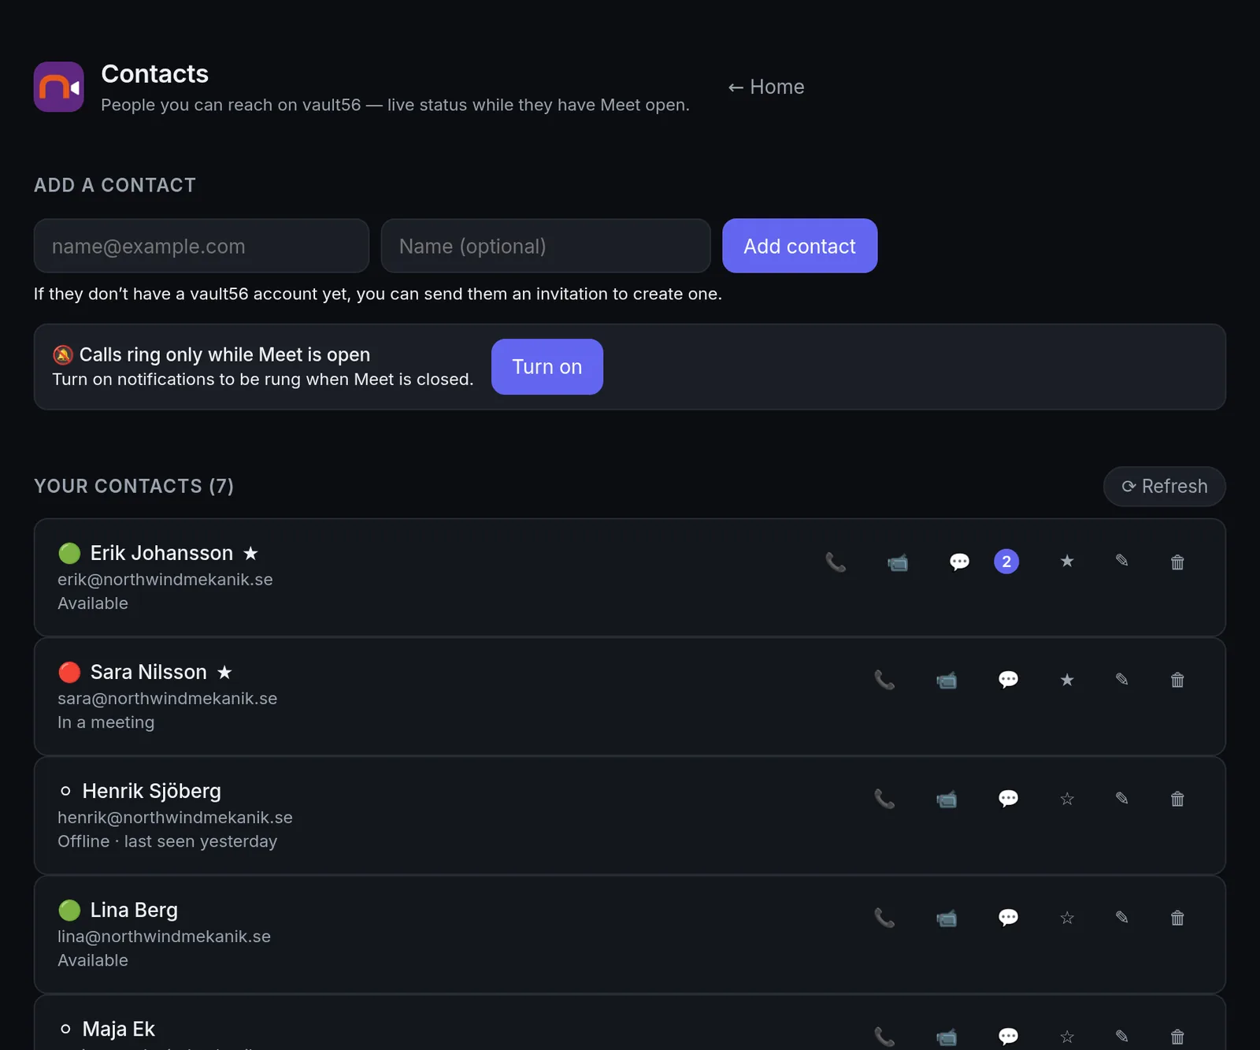Viewport: 1260px width, 1050px height.
Task: Click Offline · last seen yesterday status
Action: point(168,841)
